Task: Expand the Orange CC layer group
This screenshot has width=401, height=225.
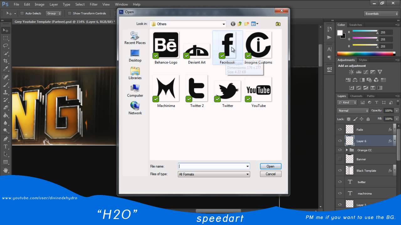Action: tap(347, 150)
